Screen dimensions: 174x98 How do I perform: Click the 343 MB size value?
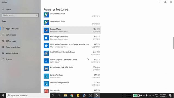pyautogui.click(x=97, y=83)
